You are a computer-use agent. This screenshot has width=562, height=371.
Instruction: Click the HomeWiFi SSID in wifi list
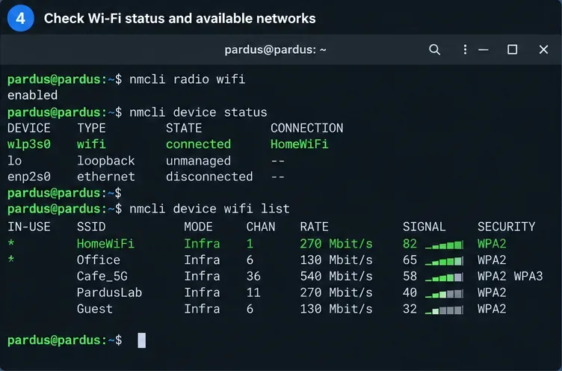pyautogui.click(x=105, y=244)
